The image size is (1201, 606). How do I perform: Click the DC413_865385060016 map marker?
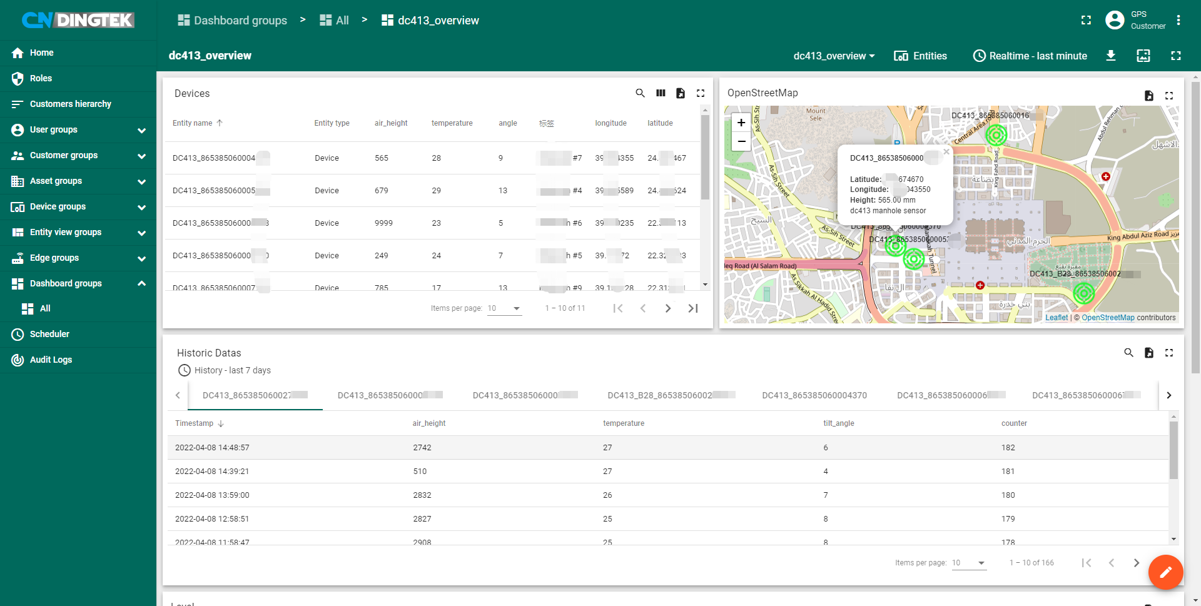coord(996,134)
